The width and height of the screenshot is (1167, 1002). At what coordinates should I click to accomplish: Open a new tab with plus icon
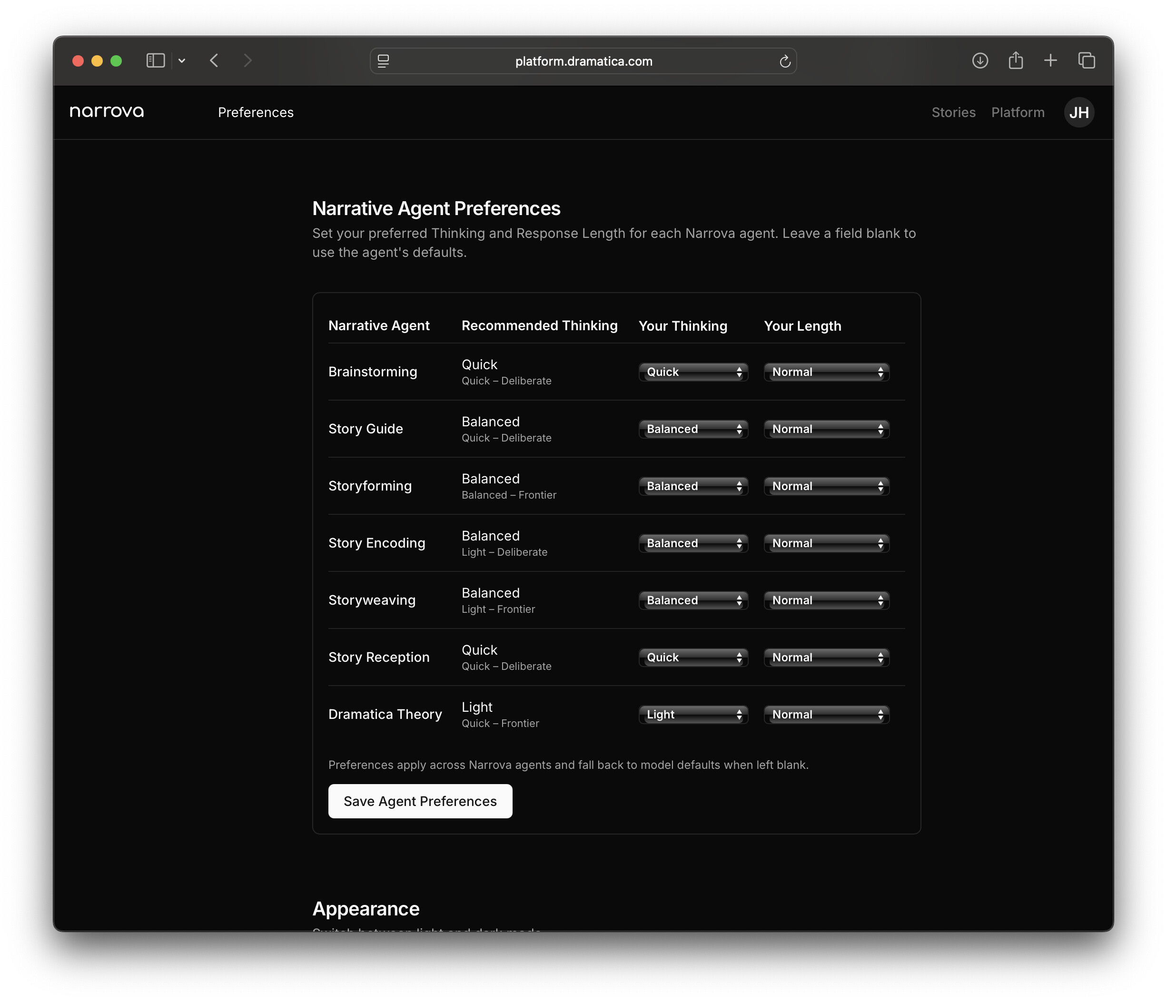click(x=1050, y=61)
